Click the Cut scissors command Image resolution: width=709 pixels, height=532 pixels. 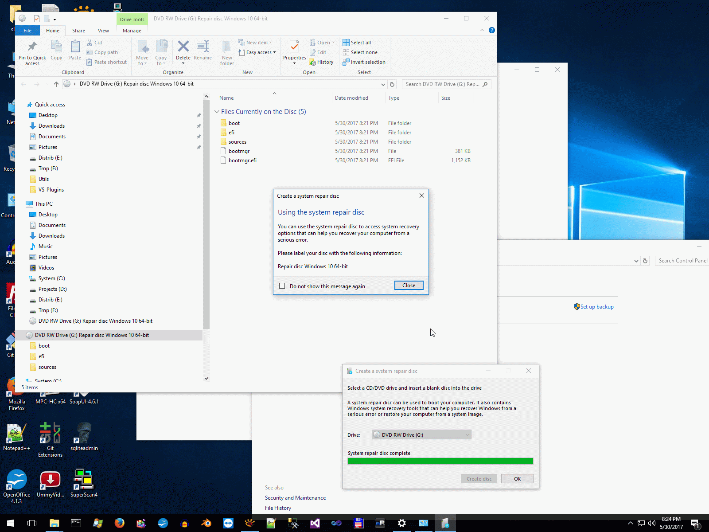pos(94,43)
